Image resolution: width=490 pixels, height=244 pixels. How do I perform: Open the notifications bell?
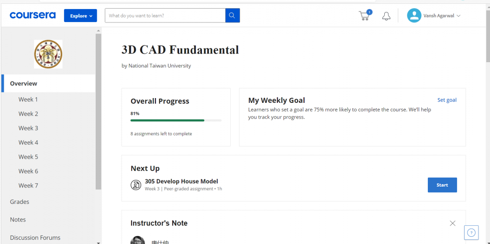point(386,16)
